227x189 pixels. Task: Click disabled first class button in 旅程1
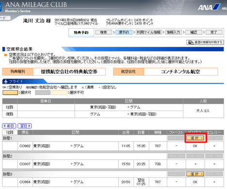[177, 138]
